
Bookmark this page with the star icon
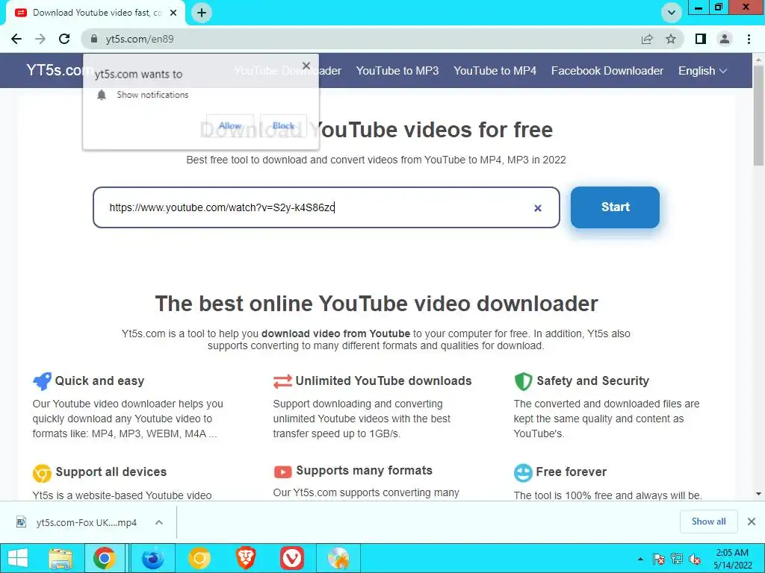point(671,39)
